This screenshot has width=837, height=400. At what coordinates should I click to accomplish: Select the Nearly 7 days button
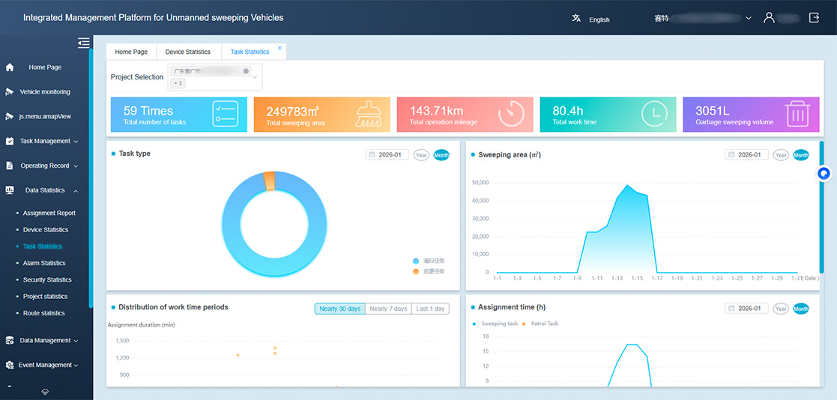click(388, 309)
